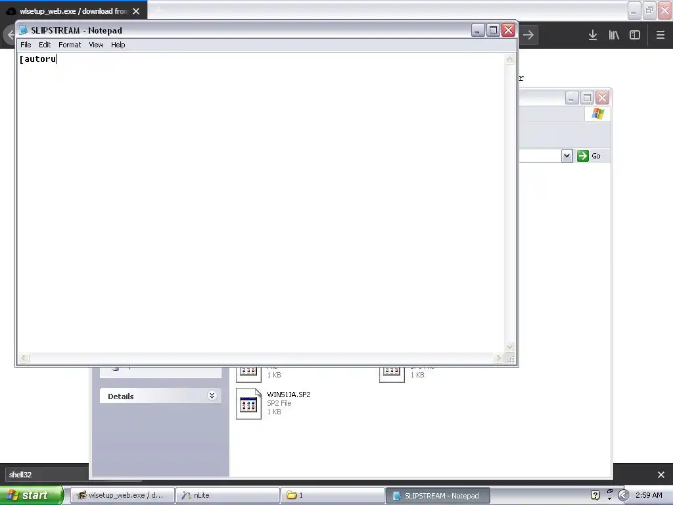Open the Format menu in Notepad
673x505 pixels.
pos(70,45)
